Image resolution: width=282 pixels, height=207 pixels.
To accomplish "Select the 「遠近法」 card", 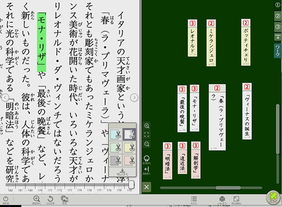I will [x=182, y=158].
